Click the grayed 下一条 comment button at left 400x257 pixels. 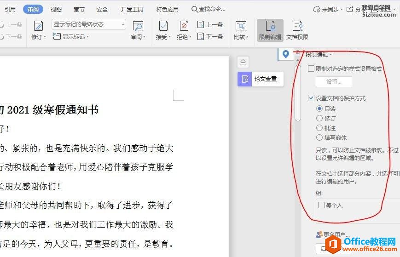[x=11, y=37]
